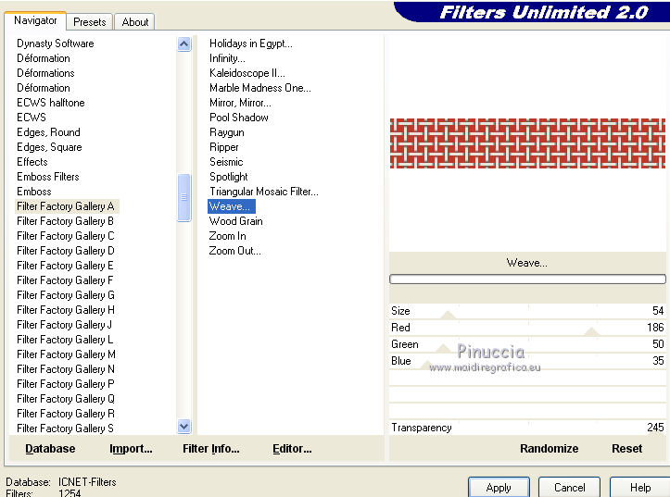Choose the Ripper filter
Image resolution: width=670 pixels, height=497 pixels.
[224, 147]
